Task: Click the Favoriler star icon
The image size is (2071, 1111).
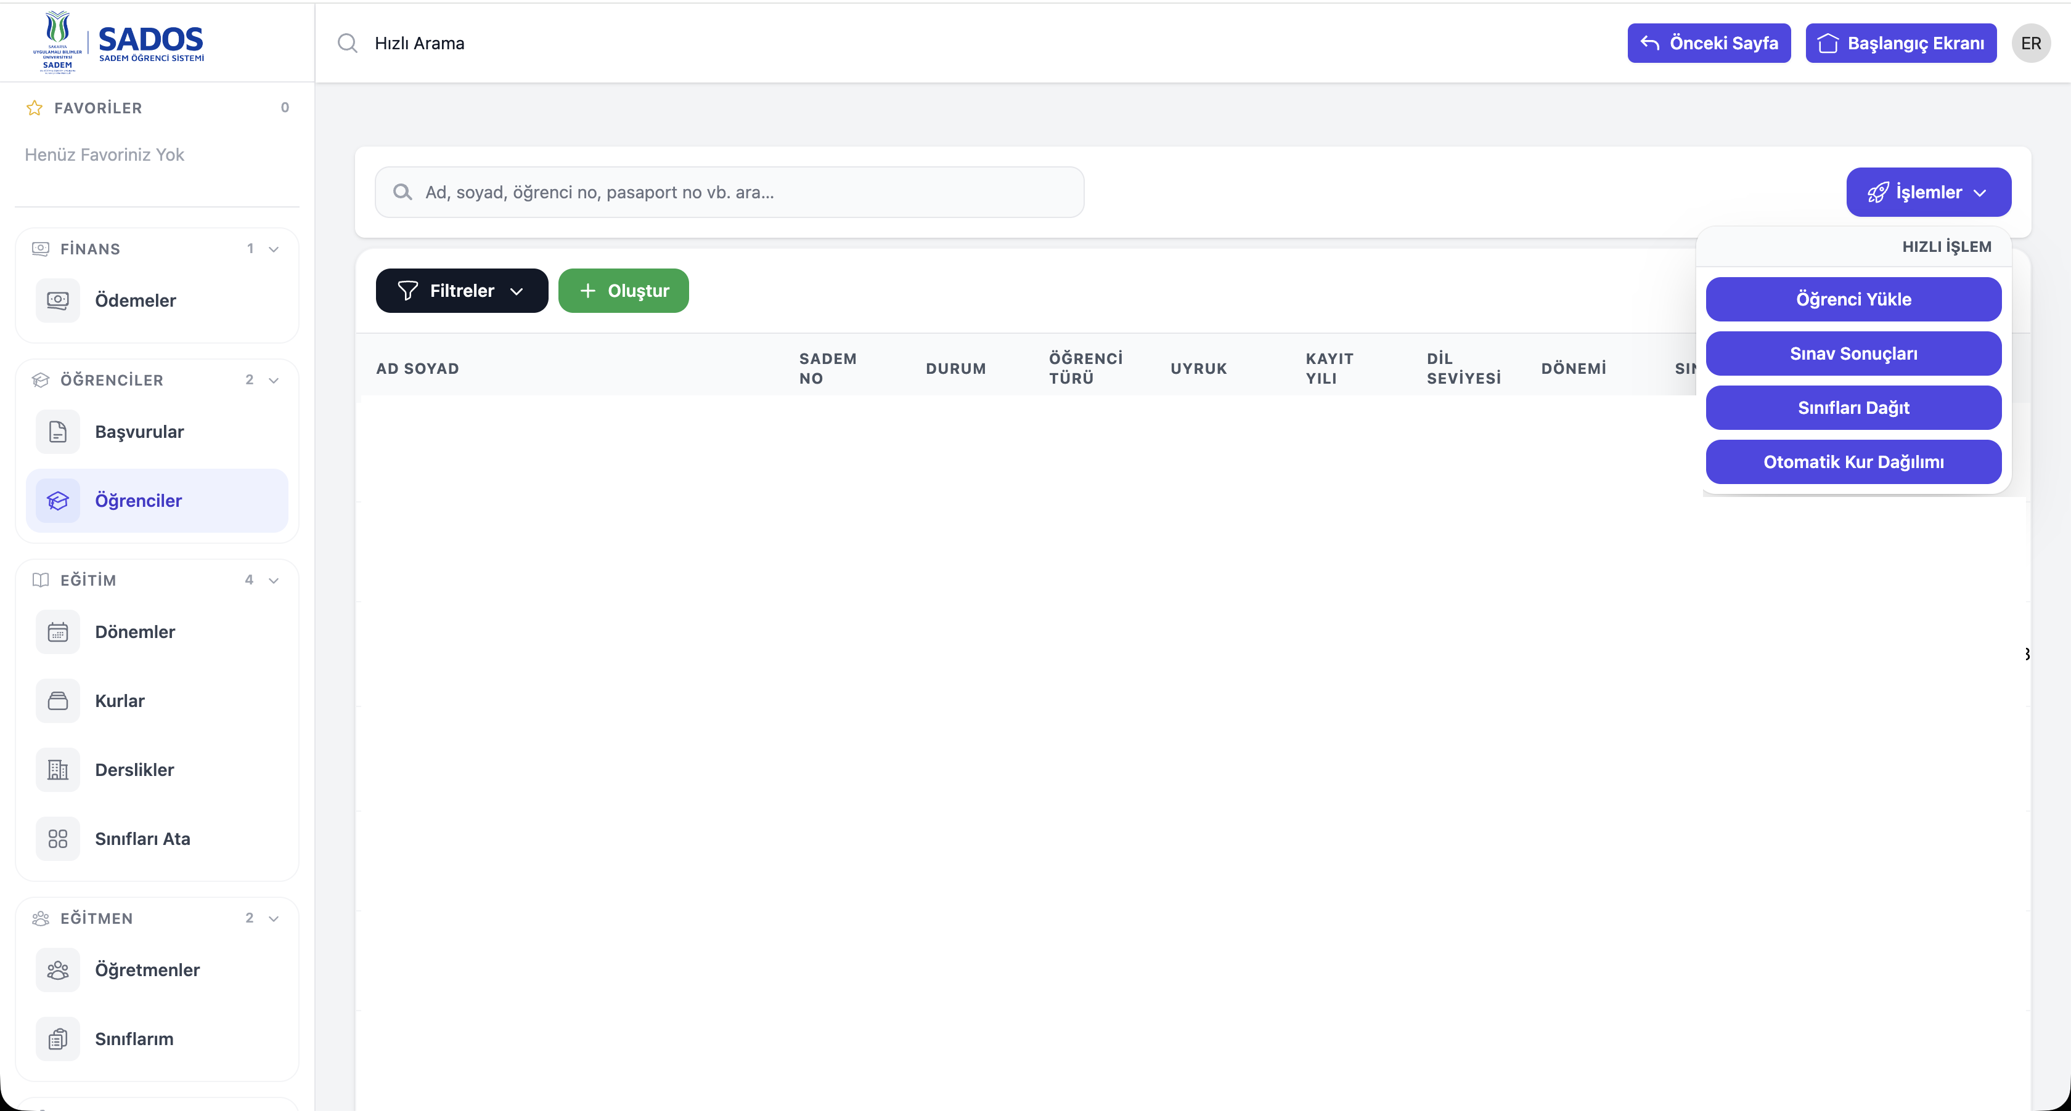Action: click(x=35, y=108)
